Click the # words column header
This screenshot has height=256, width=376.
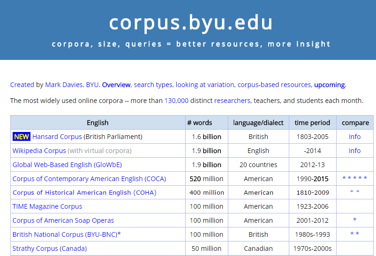click(206, 123)
